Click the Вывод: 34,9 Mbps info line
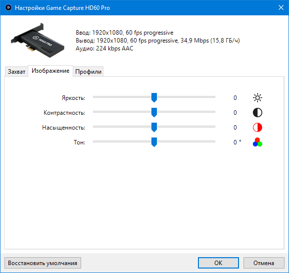 point(158,41)
